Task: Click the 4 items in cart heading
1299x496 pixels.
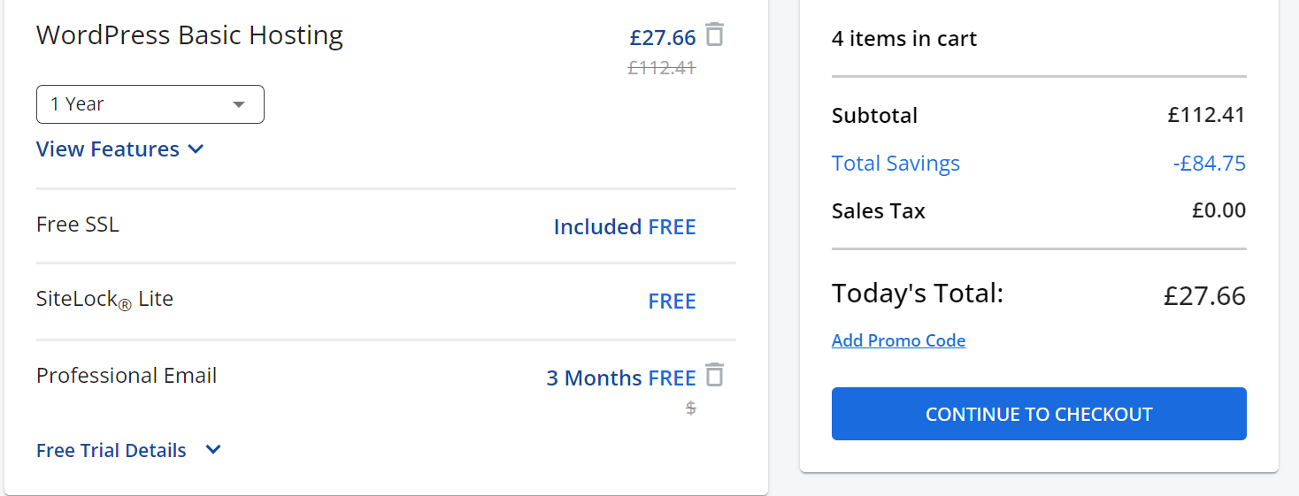Action: coord(904,39)
